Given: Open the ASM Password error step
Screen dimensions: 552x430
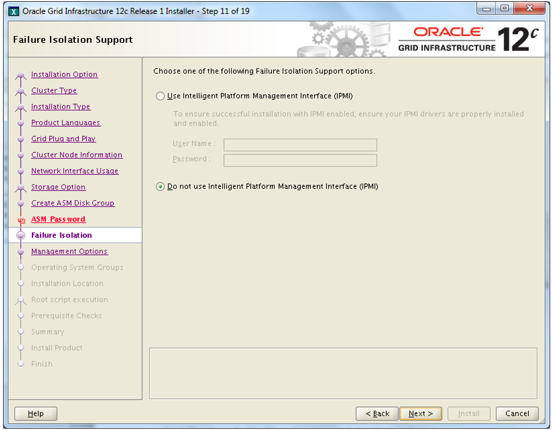Looking at the screenshot, I should [x=58, y=220].
